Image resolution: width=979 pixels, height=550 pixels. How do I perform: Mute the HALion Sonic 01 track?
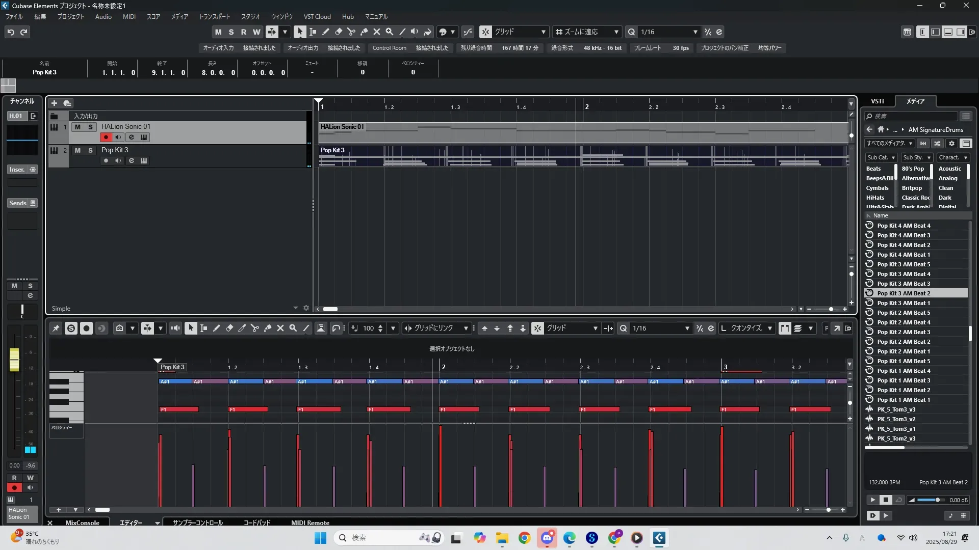(x=78, y=127)
